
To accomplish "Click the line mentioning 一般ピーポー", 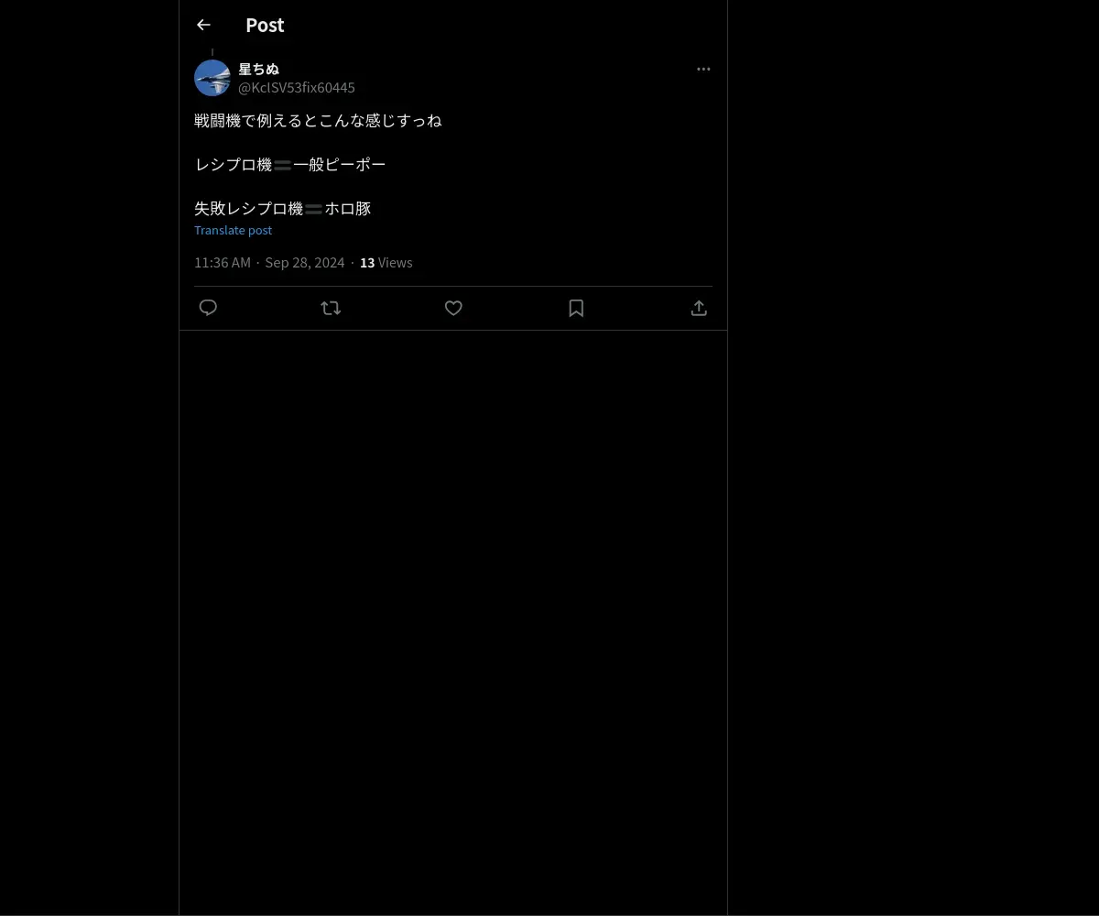I will [x=290, y=164].
